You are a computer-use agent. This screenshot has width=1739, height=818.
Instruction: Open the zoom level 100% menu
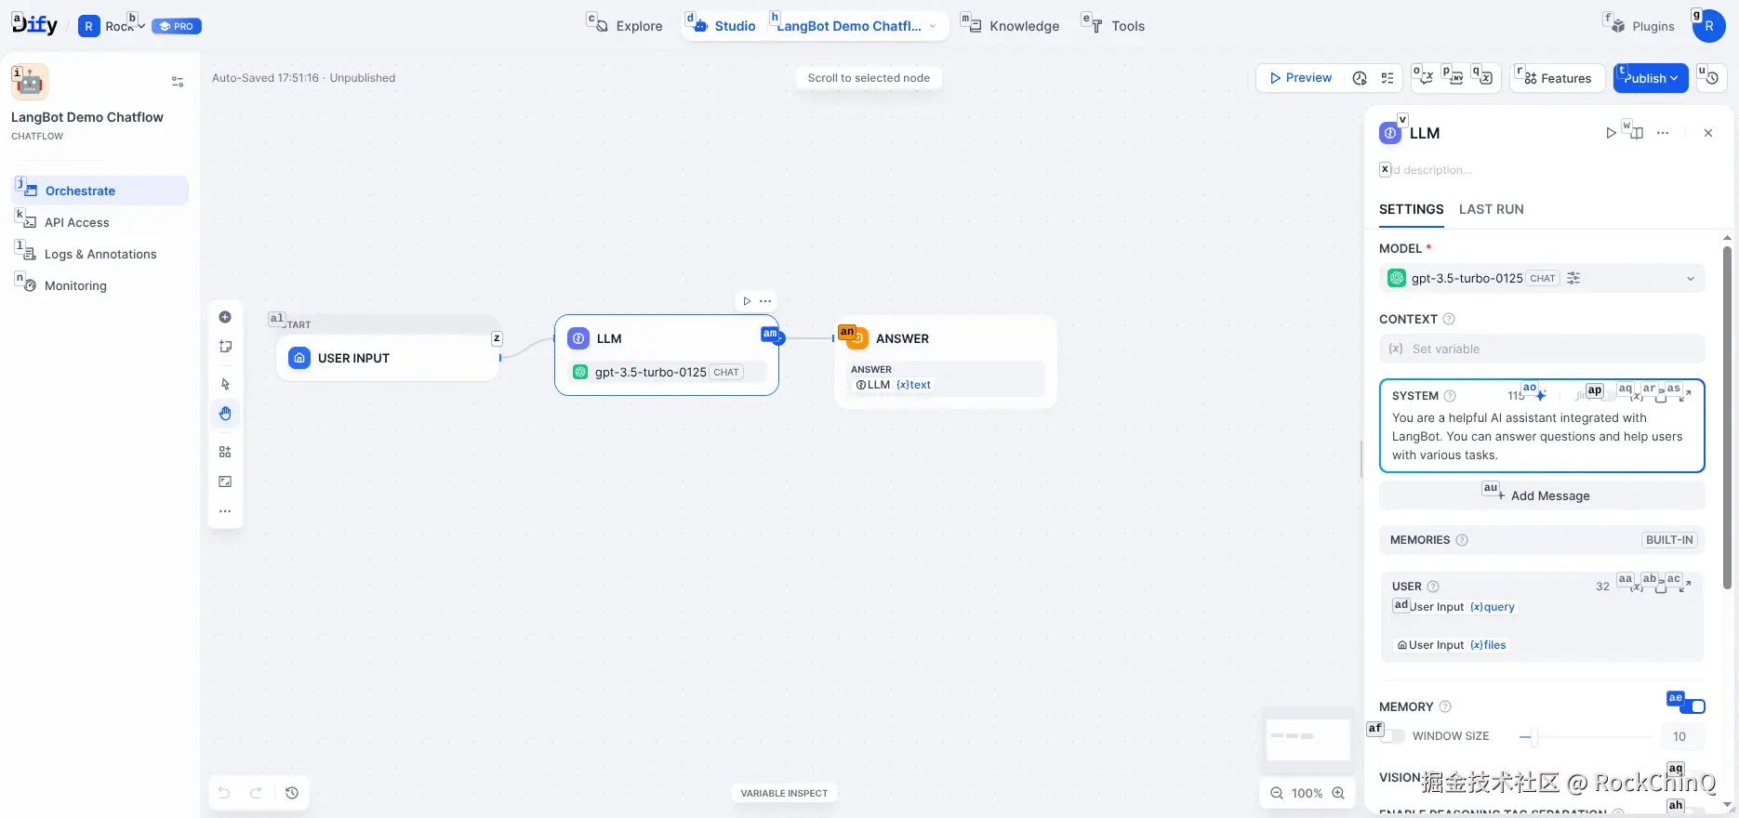pos(1307,793)
